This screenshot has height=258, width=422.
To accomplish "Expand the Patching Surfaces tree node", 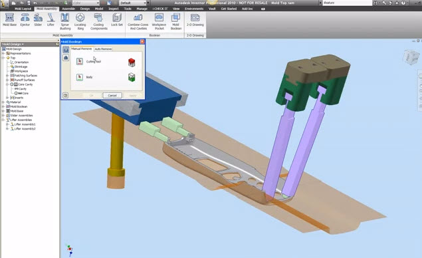I will (x=7, y=76).
